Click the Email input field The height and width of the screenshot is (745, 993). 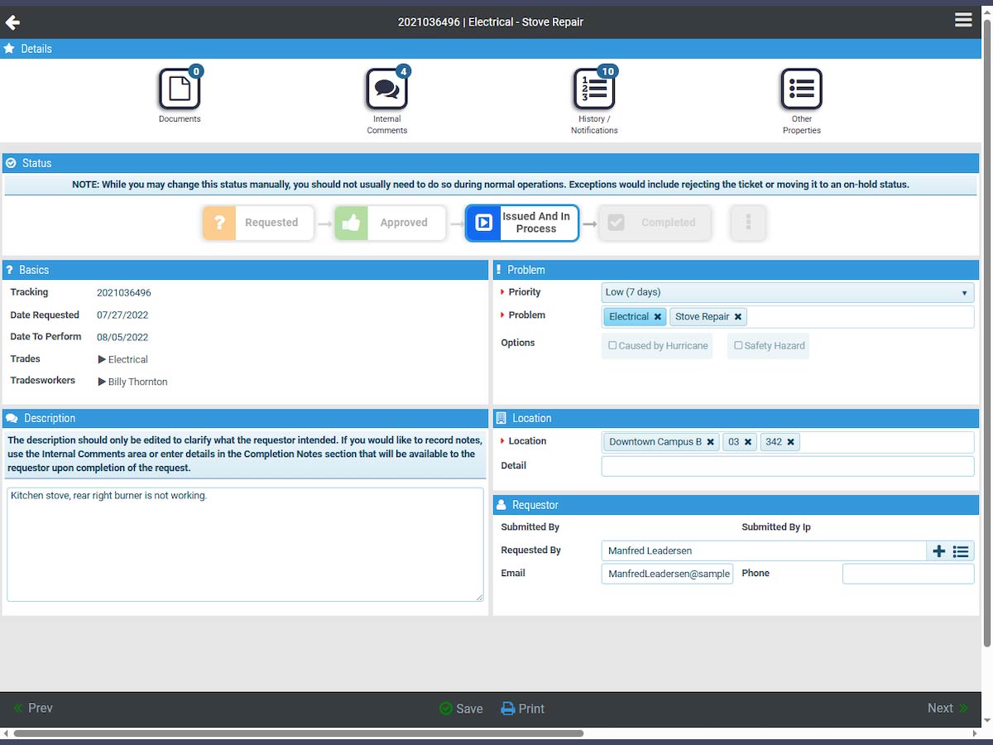[x=667, y=574]
